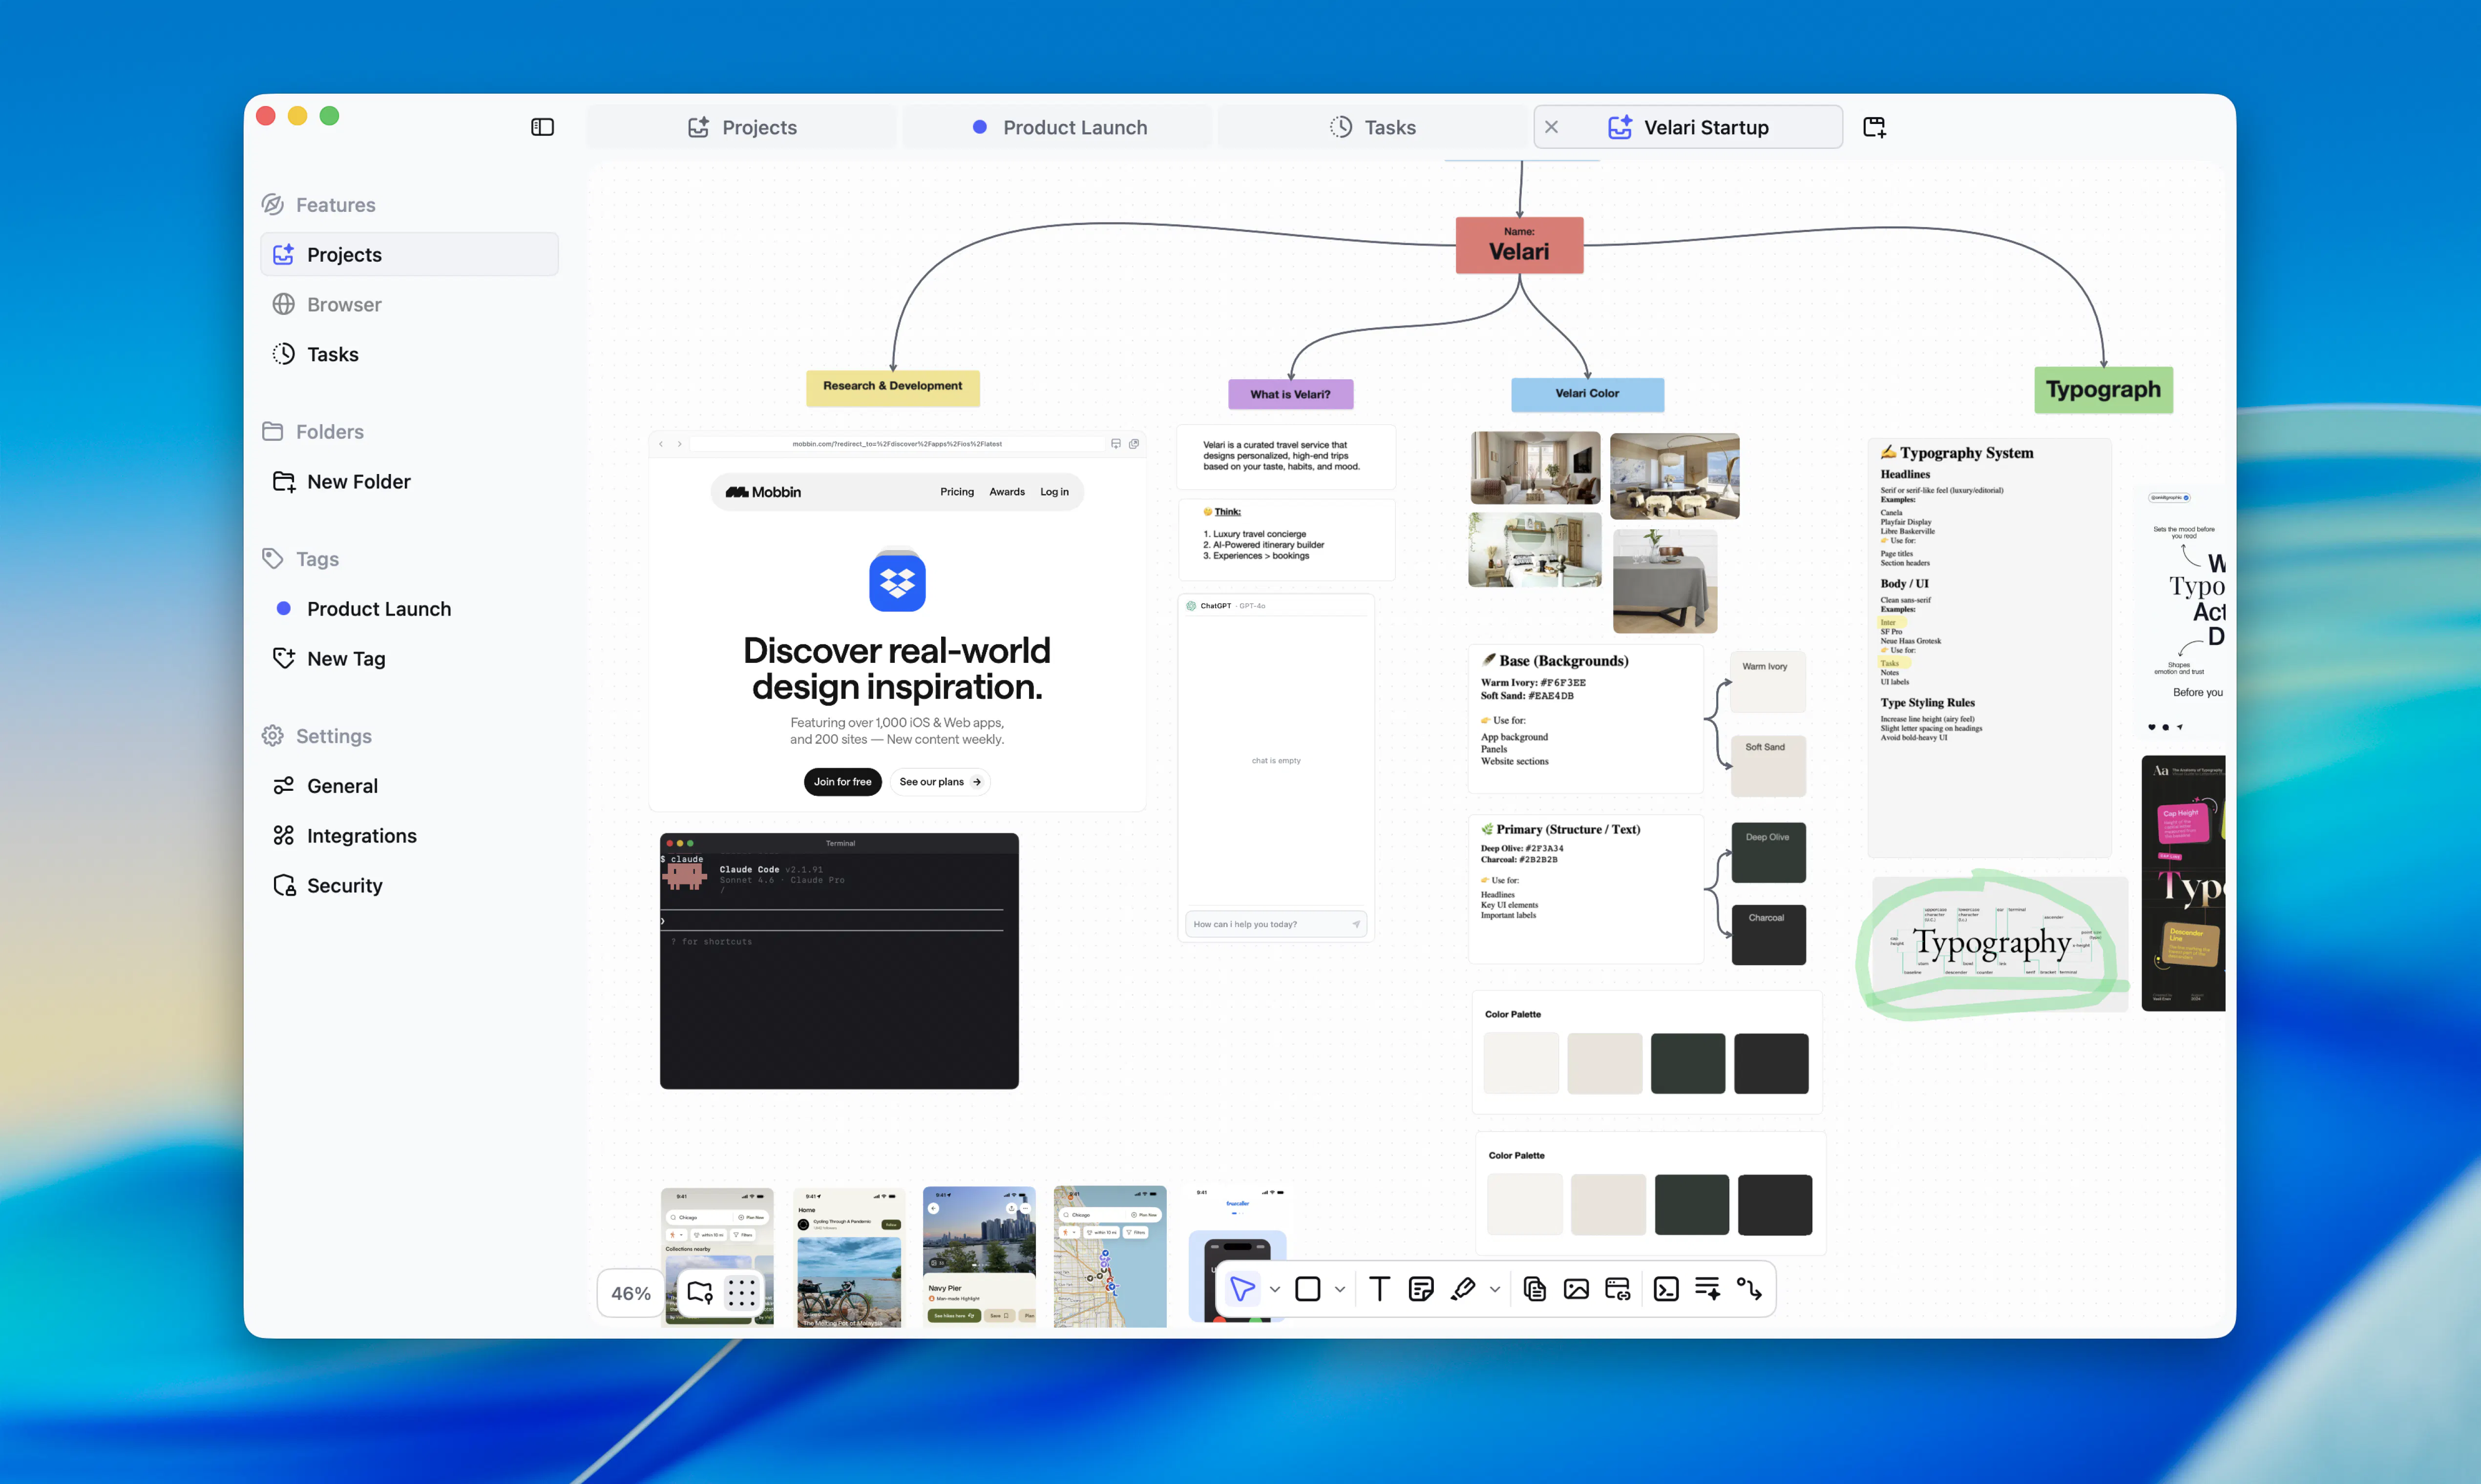This screenshot has height=1484, width=2481.
Task: Click the document files tool icon
Action: (1535, 1289)
